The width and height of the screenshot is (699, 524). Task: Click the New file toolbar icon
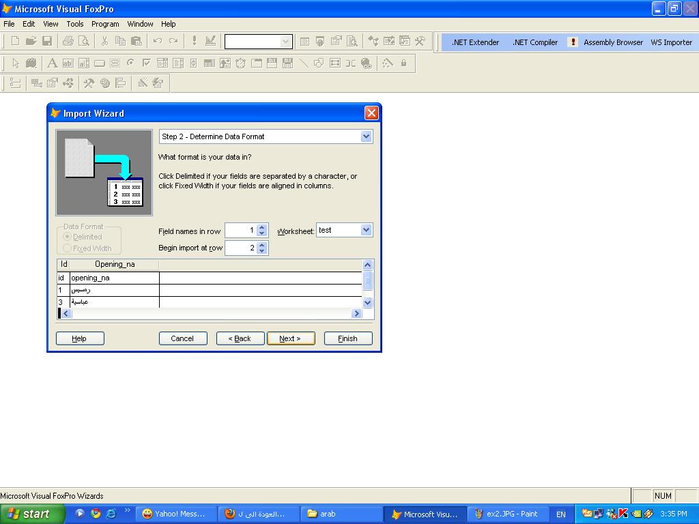click(15, 41)
